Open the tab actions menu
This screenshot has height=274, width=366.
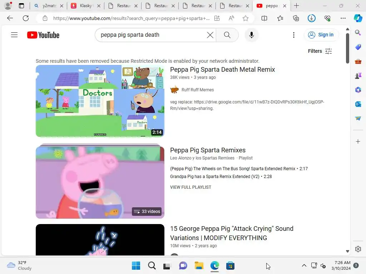(x=21, y=6)
